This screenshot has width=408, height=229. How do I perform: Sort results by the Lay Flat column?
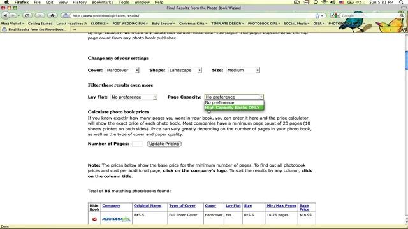[x=233, y=205]
